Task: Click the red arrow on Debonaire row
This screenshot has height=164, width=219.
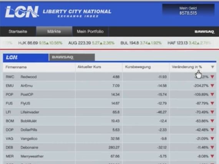Action: (x=212, y=147)
